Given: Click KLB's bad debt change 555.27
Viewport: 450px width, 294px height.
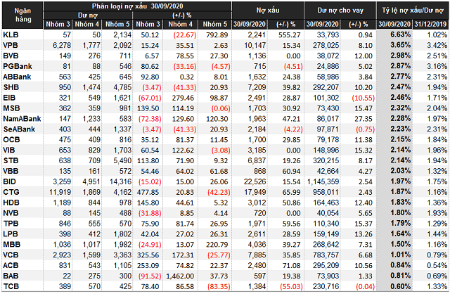Looking at the screenshot, I should 289,35.
